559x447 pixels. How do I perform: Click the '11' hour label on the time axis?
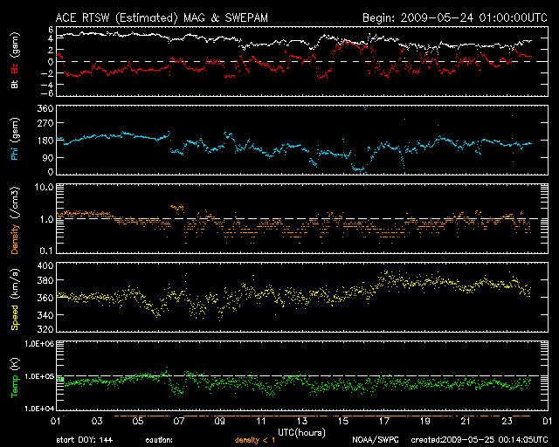pyautogui.click(x=261, y=421)
